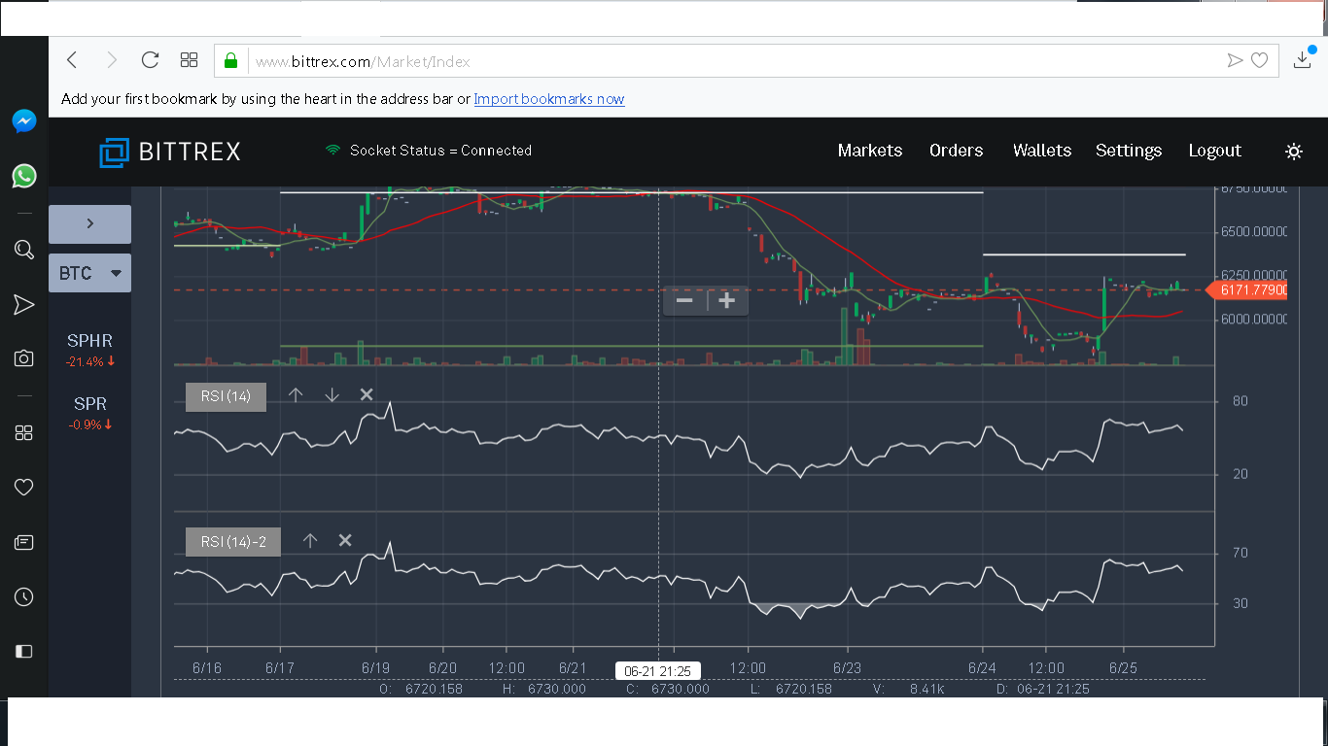Expand the market list with the arrow button
Image resolution: width=1328 pixels, height=746 pixels.
(x=89, y=223)
